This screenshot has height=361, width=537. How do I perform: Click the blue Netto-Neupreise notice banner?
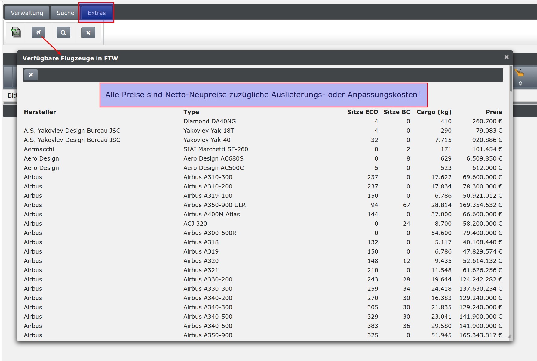coord(263,95)
